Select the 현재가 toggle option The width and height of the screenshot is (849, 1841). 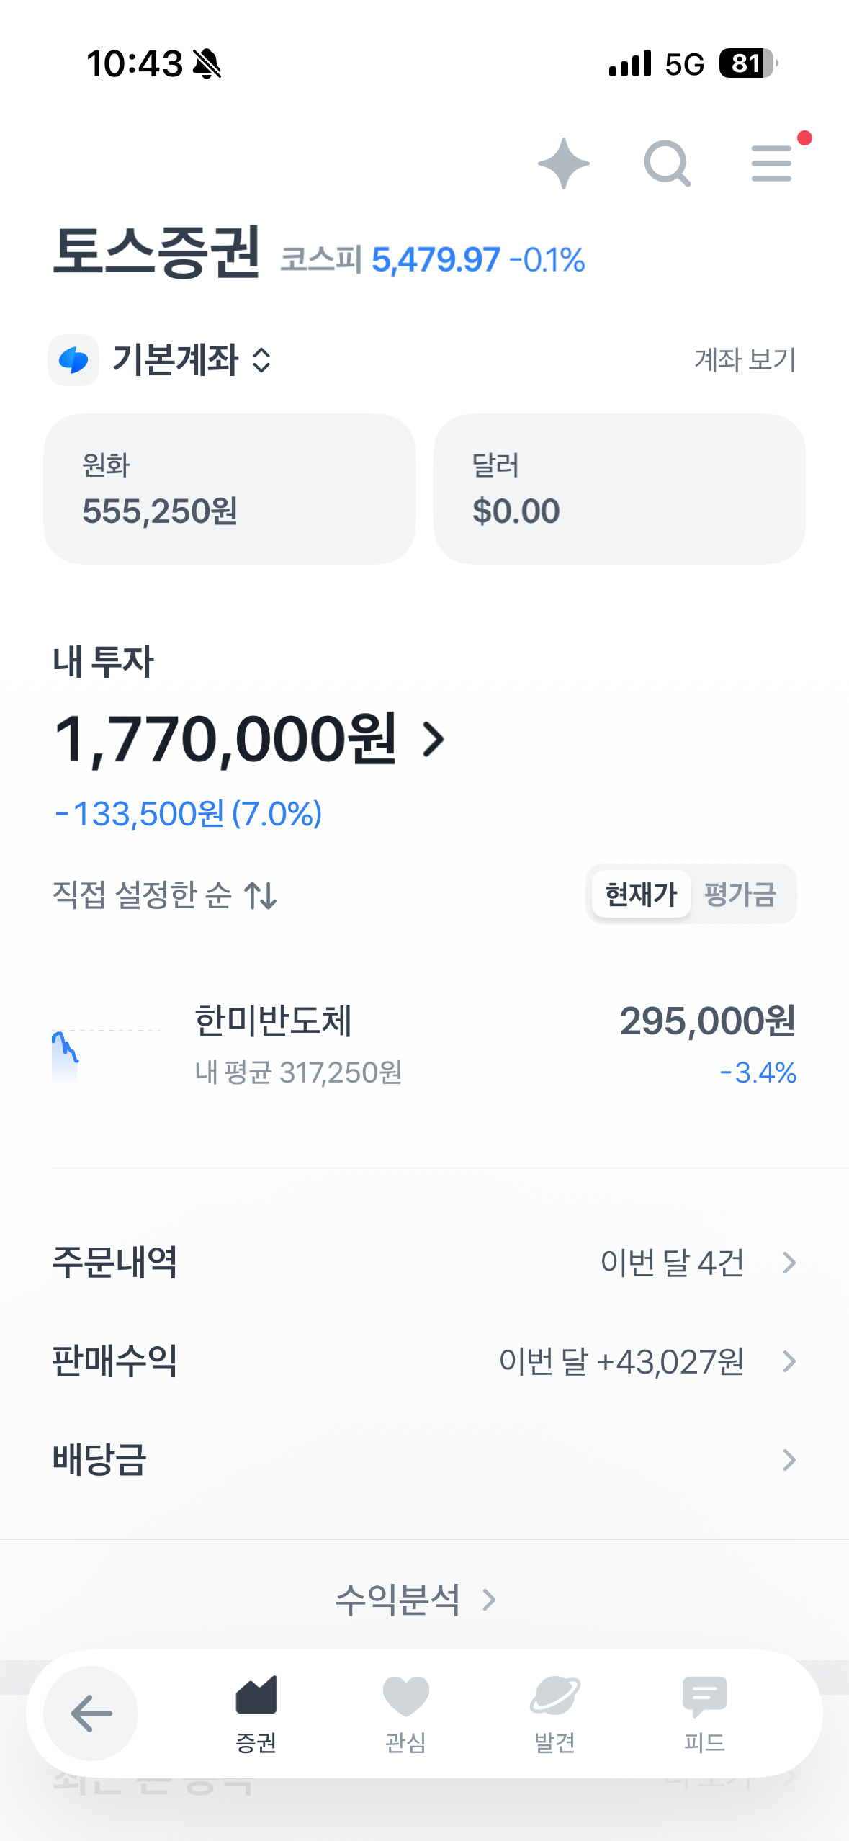coord(640,894)
